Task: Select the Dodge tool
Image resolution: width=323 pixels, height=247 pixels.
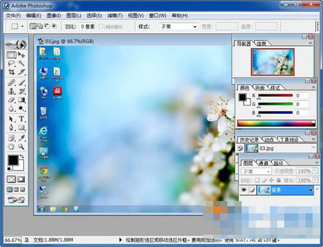Action: click(x=21, y=108)
